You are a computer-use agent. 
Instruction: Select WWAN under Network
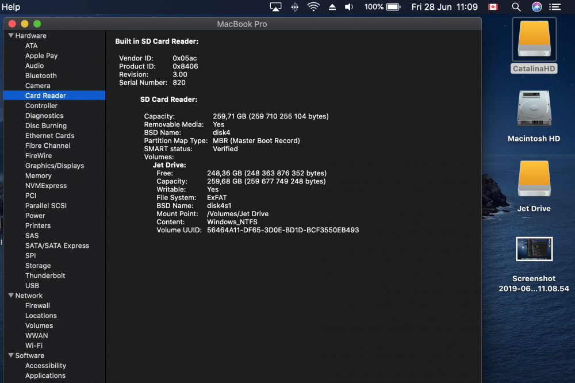point(37,336)
